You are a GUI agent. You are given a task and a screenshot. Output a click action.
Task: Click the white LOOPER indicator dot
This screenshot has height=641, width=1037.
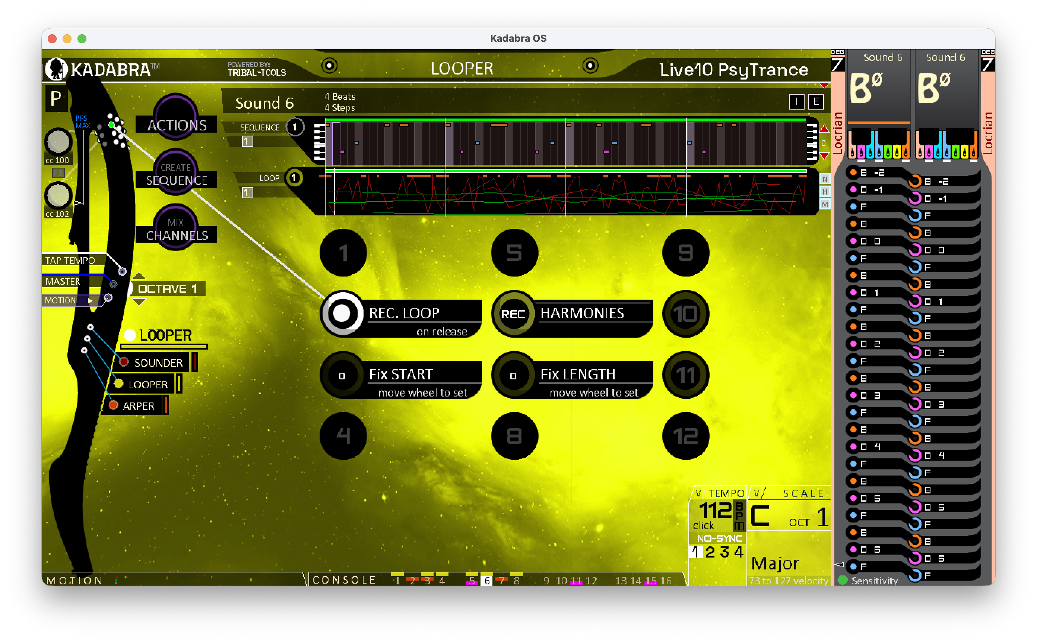[x=130, y=335]
